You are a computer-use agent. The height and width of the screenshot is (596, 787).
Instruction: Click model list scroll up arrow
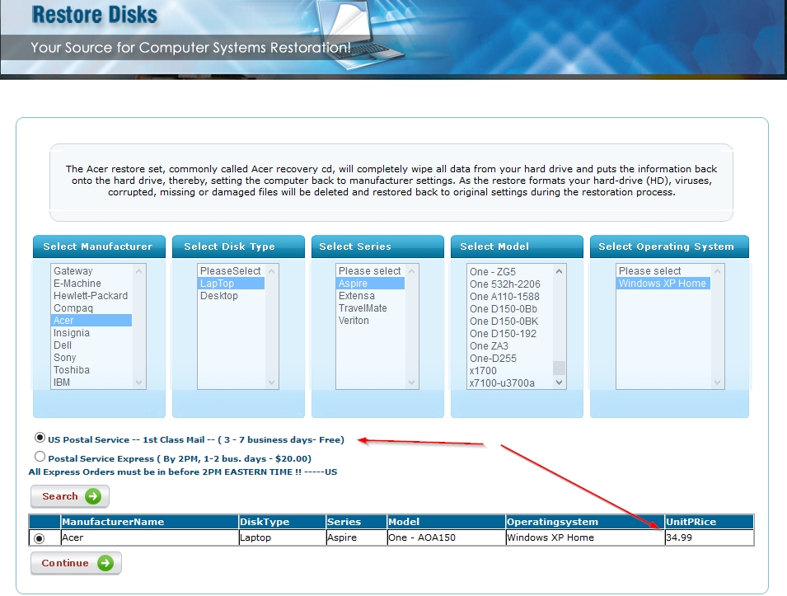click(x=559, y=271)
